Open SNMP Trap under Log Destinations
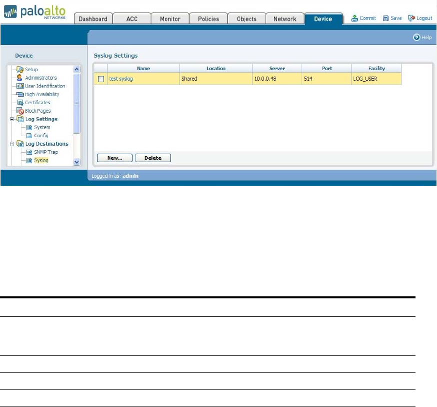Viewport: 437px width, 407px height. [x=46, y=152]
